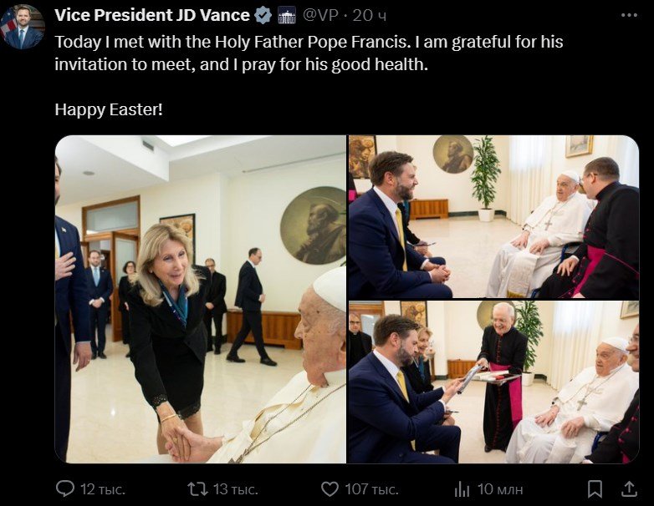Click the "13 тыс." repost count
This screenshot has height=506, width=654.
click(x=236, y=488)
